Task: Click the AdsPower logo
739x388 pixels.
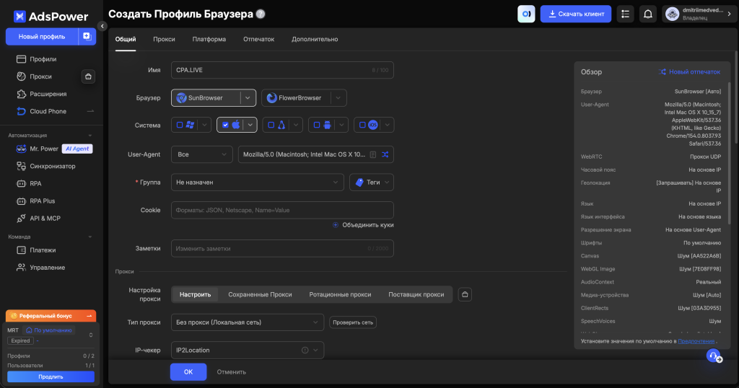Action: click(x=51, y=17)
